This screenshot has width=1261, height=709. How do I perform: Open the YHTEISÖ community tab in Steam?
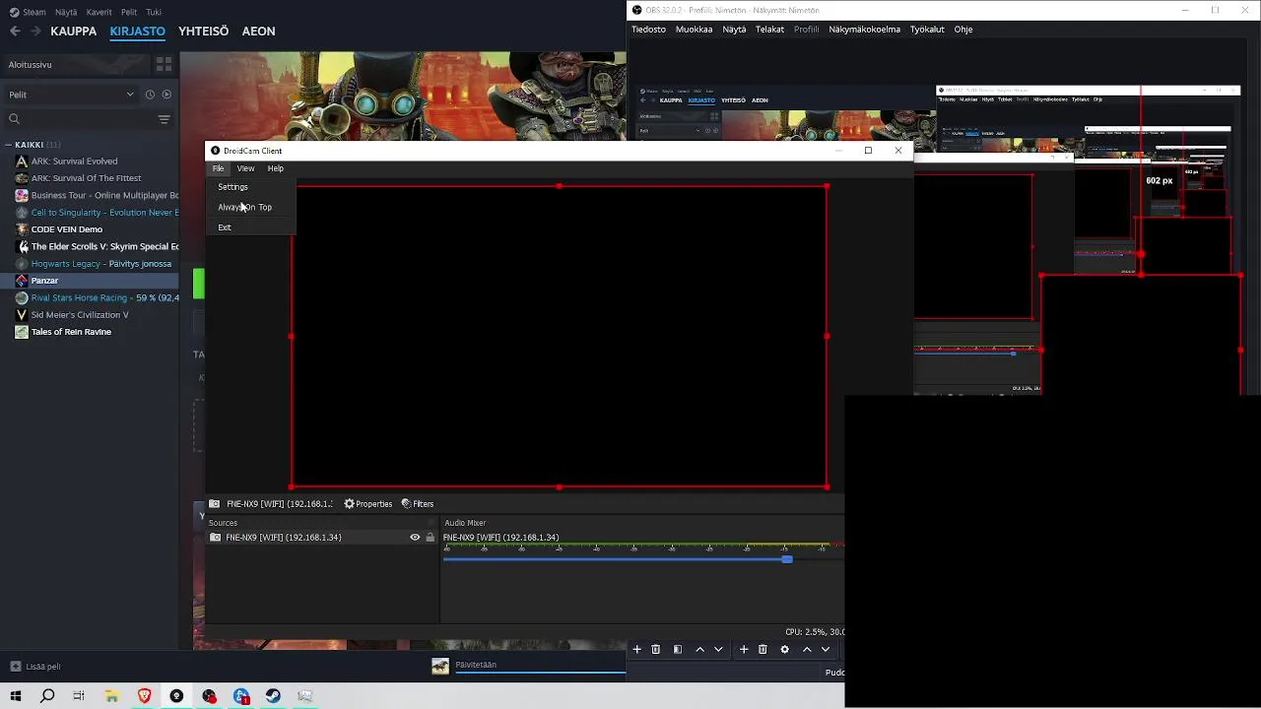point(203,32)
